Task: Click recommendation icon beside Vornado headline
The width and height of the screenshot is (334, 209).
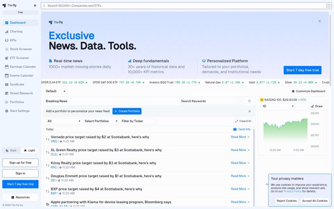Action: (x=47, y=139)
